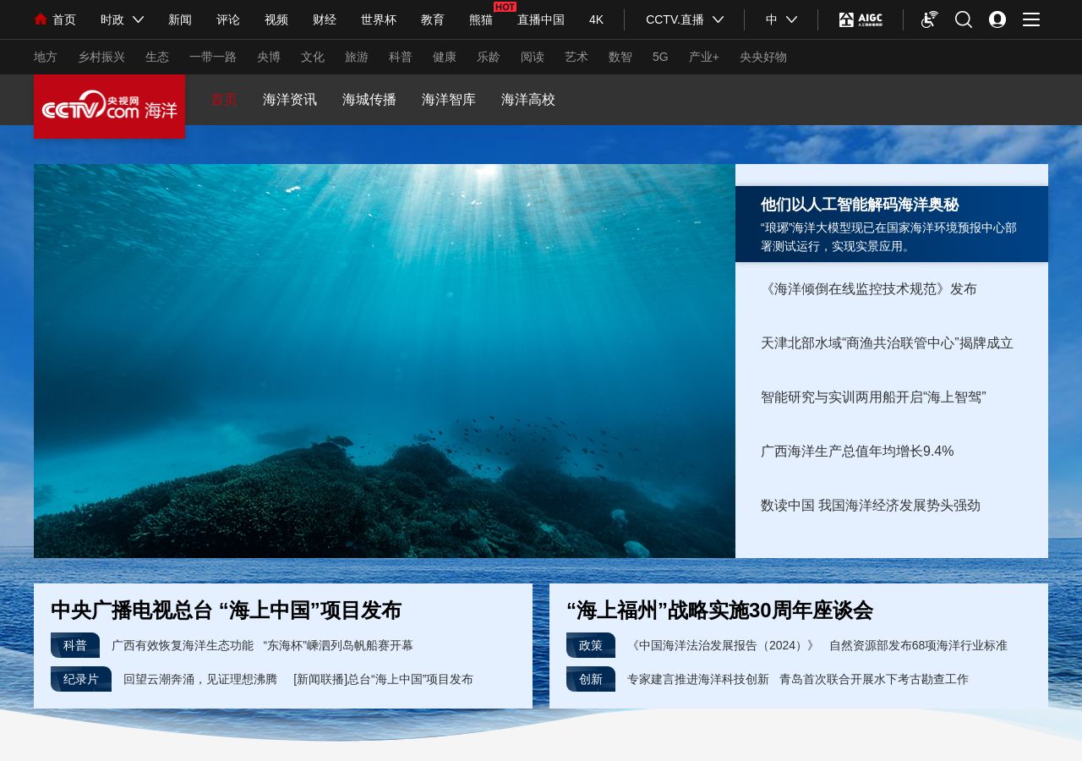Select 文化 in secondary nav
This screenshot has height=761, width=1082.
point(313,57)
